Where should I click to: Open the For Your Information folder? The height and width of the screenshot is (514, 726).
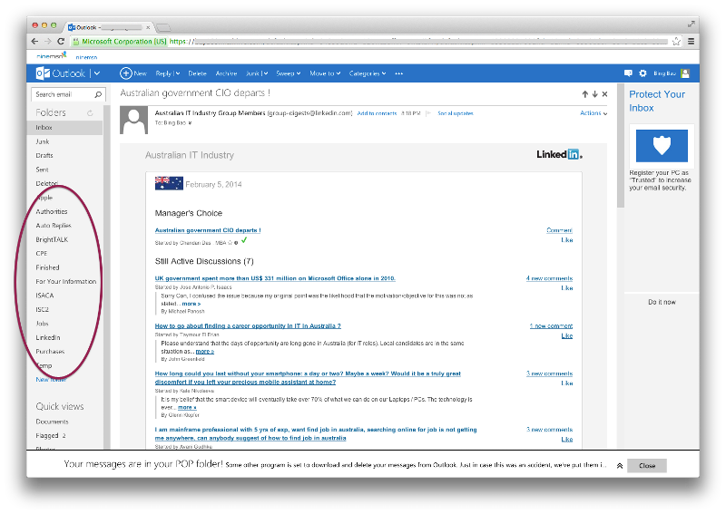click(x=65, y=281)
